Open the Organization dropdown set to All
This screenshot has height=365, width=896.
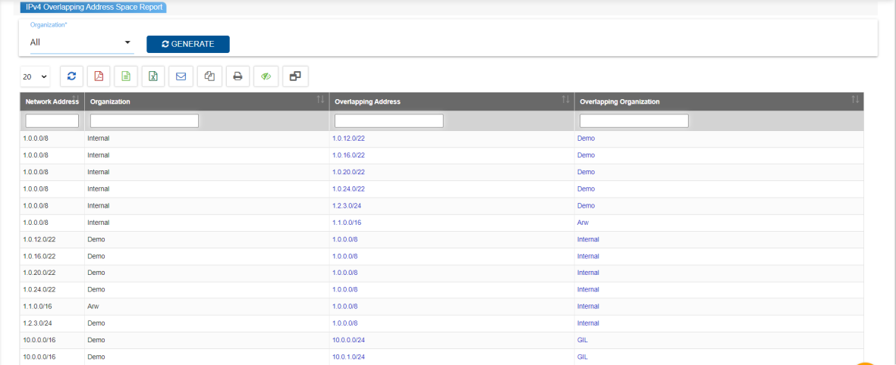82,42
